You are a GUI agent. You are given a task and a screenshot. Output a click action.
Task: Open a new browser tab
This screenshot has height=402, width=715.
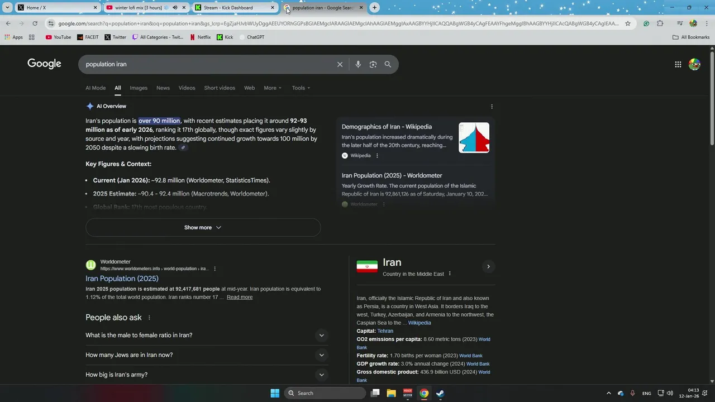(x=374, y=8)
